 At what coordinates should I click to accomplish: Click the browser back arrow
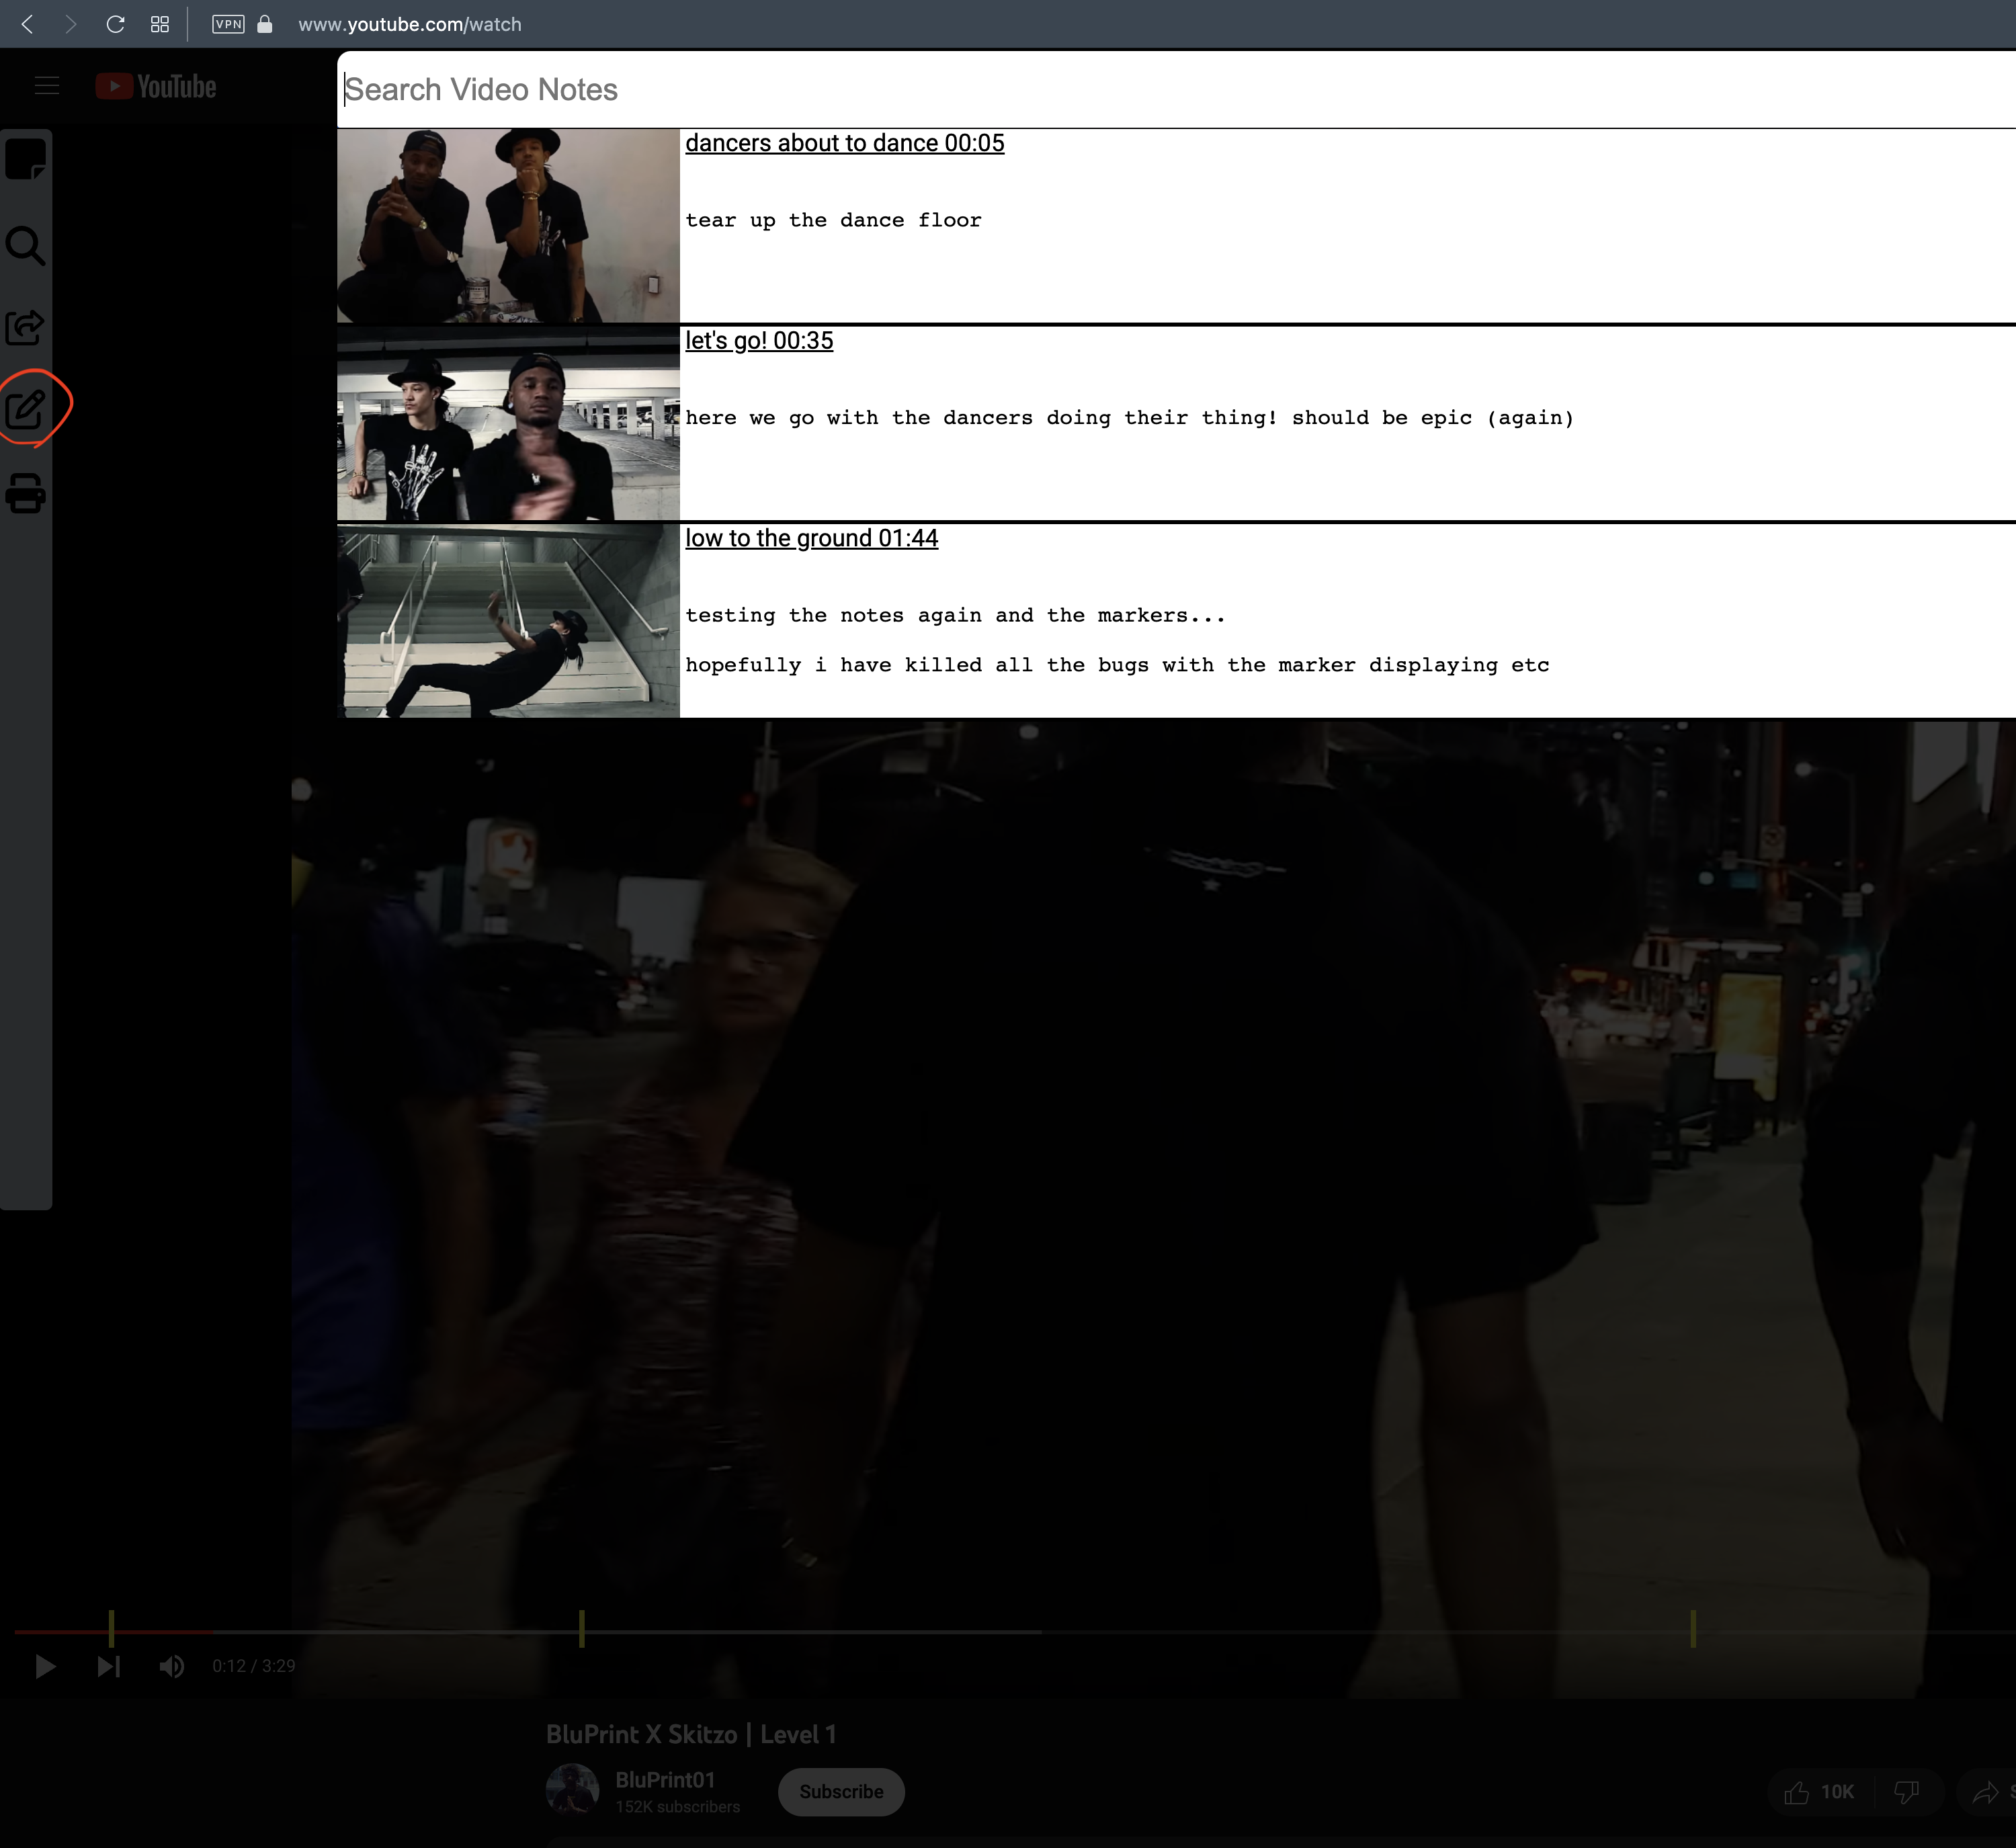[x=28, y=24]
